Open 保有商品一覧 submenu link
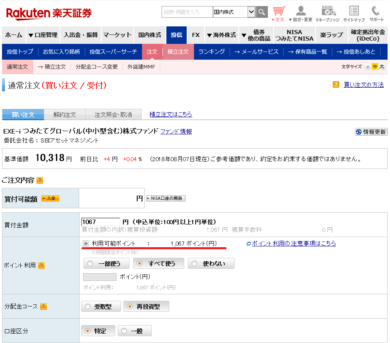The width and height of the screenshot is (390, 343). (x=308, y=52)
